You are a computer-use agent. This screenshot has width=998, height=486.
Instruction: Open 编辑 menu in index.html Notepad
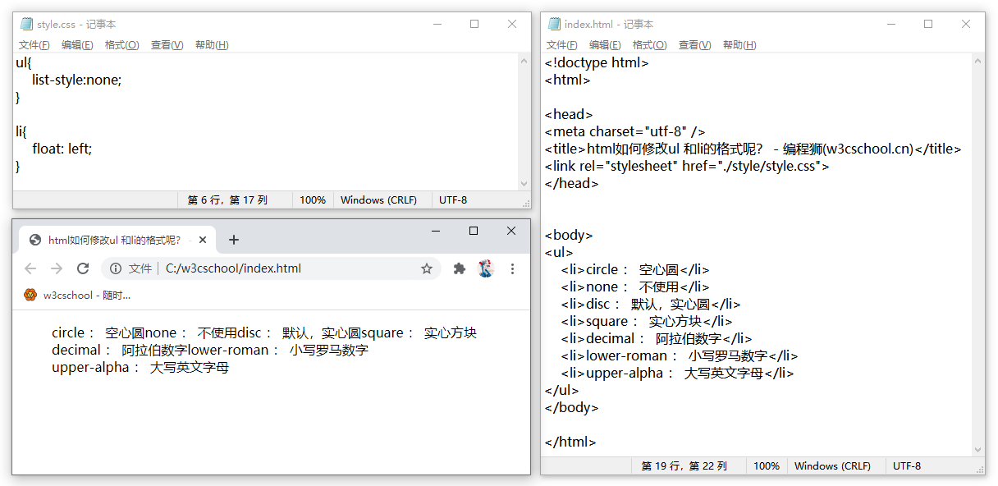click(x=605, y=45)
